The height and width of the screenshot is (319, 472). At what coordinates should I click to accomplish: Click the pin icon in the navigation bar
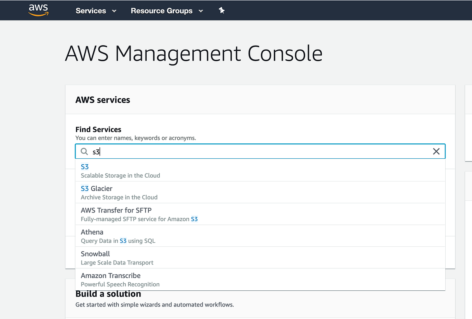tap(221, 11)
